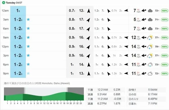The image size is (169, 110).
Task: Click the 6:27PM high tide entry
Action: [102, 104]
